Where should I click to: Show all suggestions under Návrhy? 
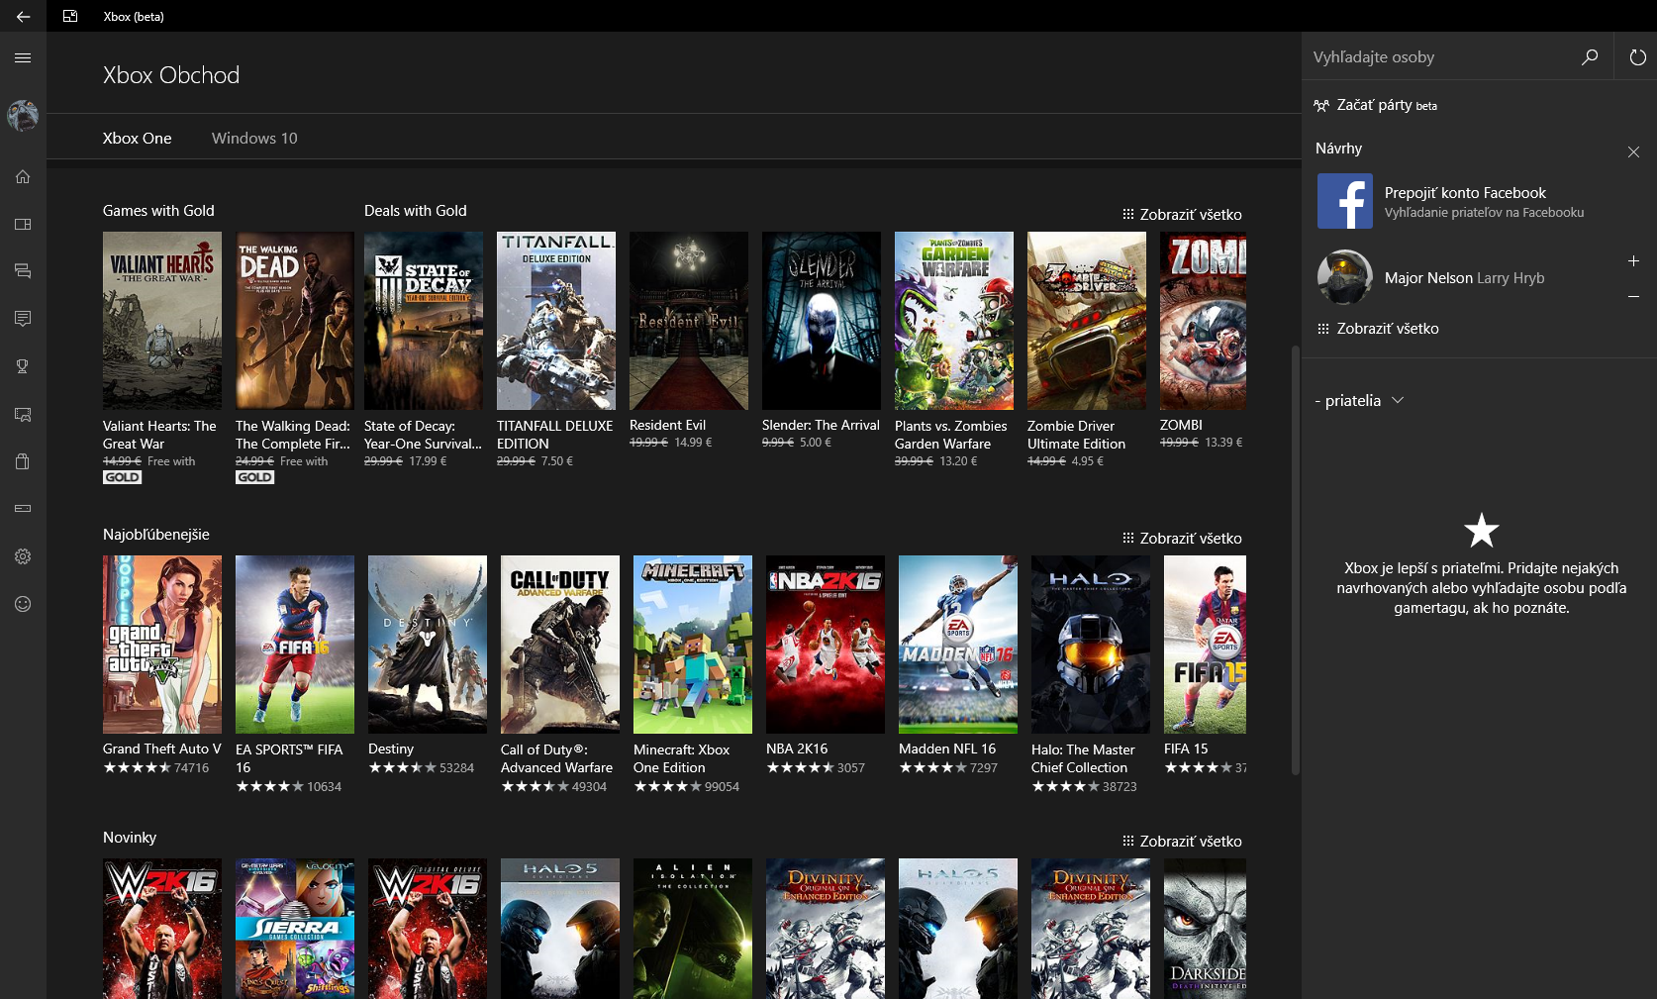(1378, 328)
